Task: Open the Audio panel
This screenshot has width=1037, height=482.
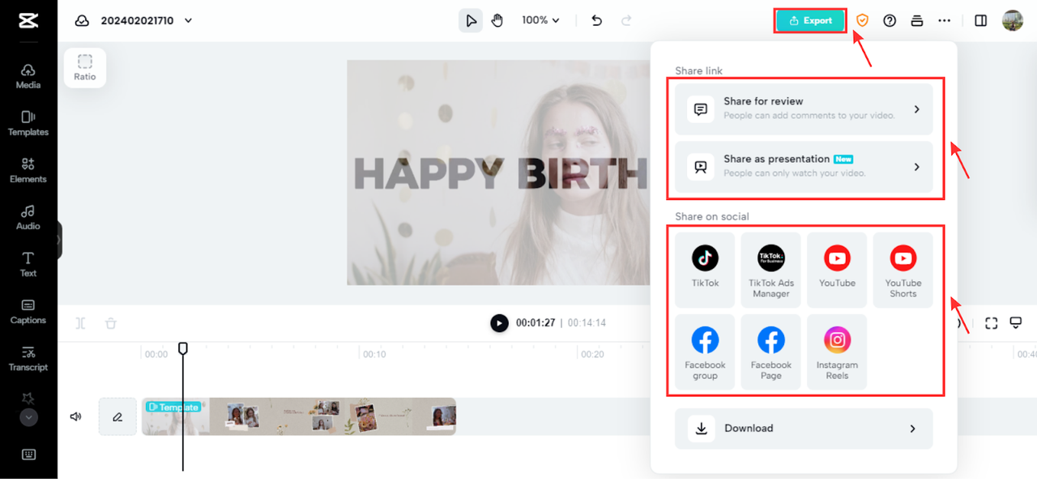Action: point(28,217)
